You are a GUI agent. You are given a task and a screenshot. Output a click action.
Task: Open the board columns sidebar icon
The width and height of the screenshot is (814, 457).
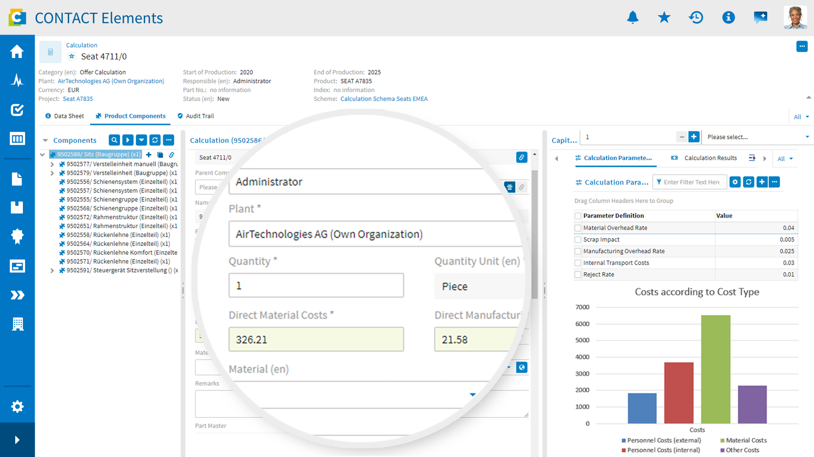click(17, 139)
